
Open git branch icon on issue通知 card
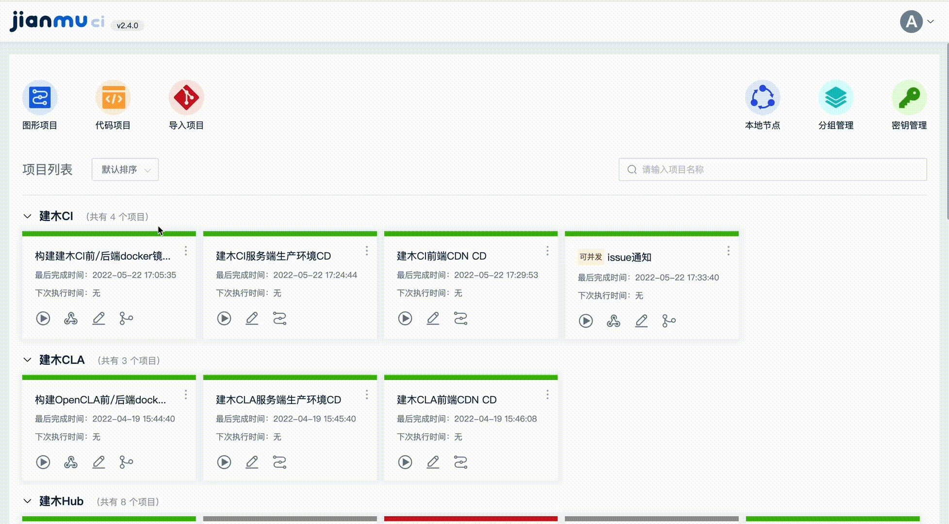(x=669, y=321)
